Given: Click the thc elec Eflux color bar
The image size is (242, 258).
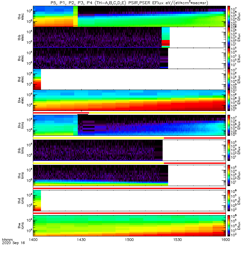Looking at the screenshot, I should click(x=229, y=58).
